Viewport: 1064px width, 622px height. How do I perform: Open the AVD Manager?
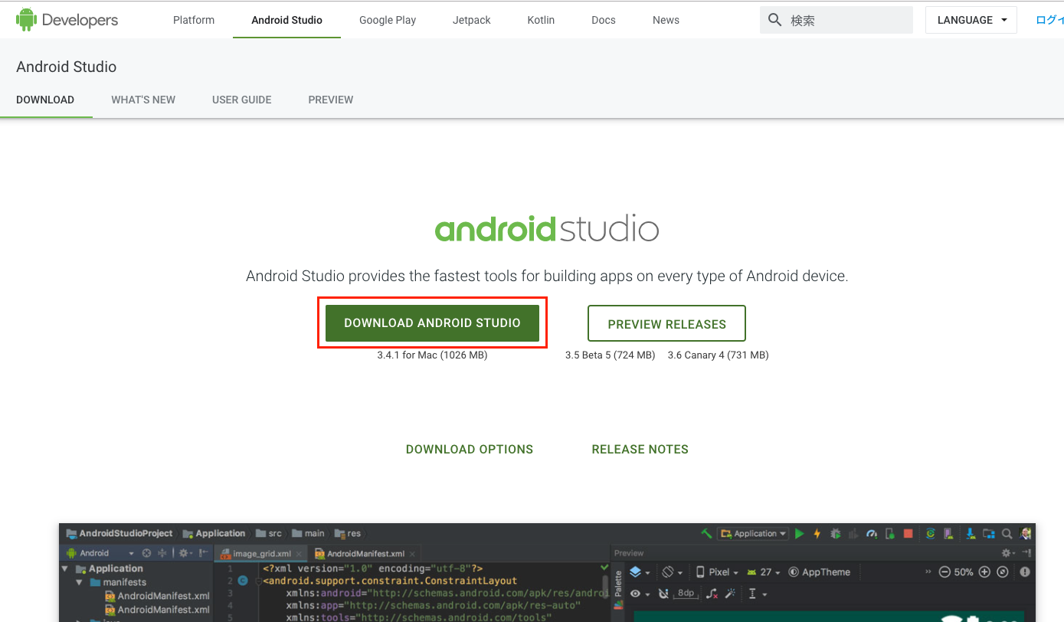pos(948,533)
